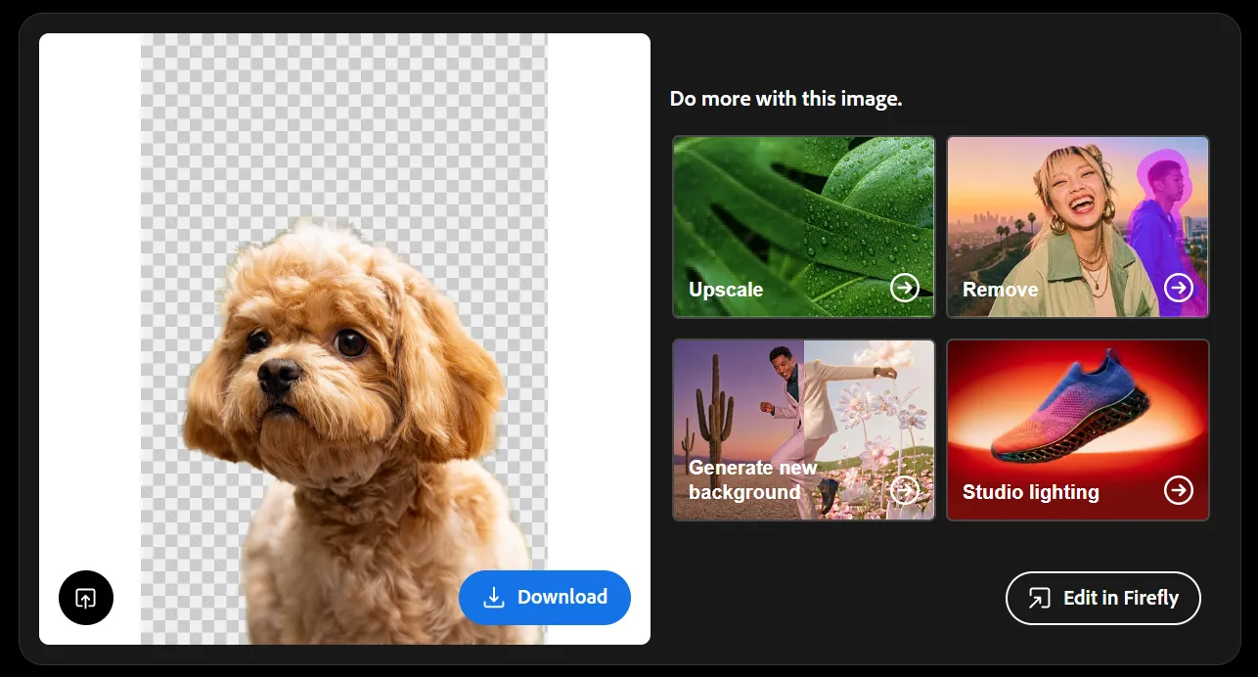Screen dimensions: 1258x677
Task: Click the arrow icon on Studio lighting card
Action: [1179, 490]
